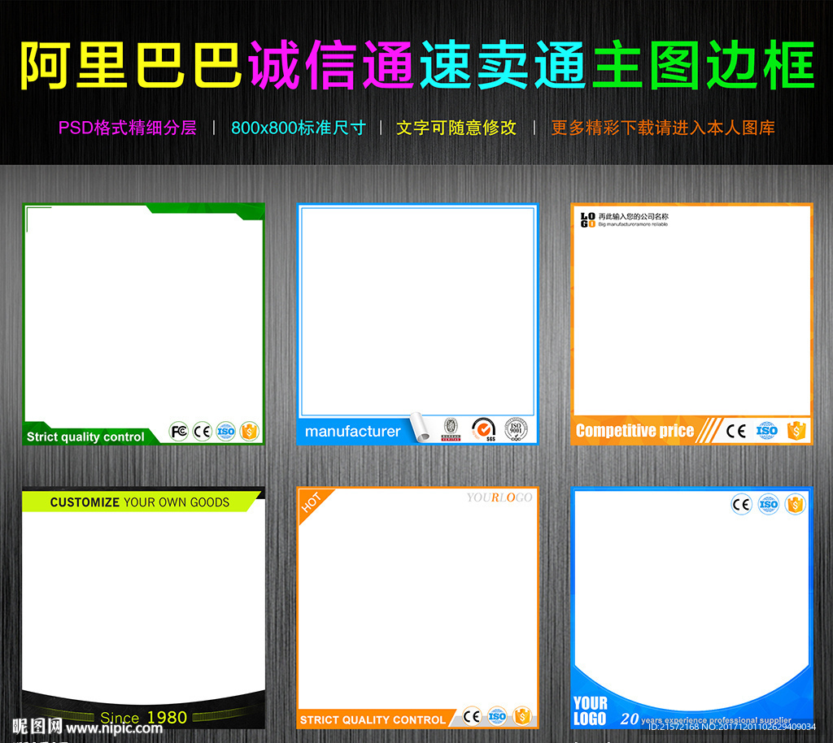Click the '800x800标准尺寸' cyan subtitle

pyautogui.click(x=299, y=128)
